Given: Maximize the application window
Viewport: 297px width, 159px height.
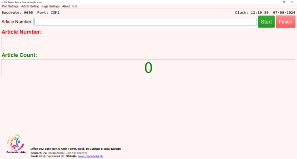Looking at the screenshot, I should (x=284, y=2).
